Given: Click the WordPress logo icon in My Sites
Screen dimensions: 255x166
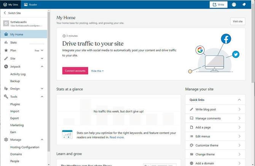Looking at the screenshot, I should click(x=5, y=5).
